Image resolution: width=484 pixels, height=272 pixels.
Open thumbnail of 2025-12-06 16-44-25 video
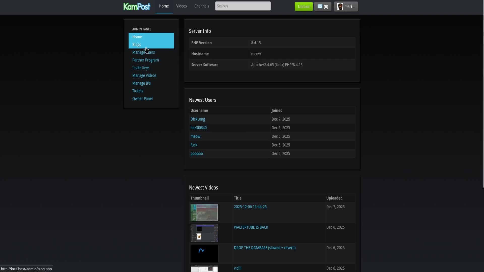pyautogui.click(x=204, y=213)
